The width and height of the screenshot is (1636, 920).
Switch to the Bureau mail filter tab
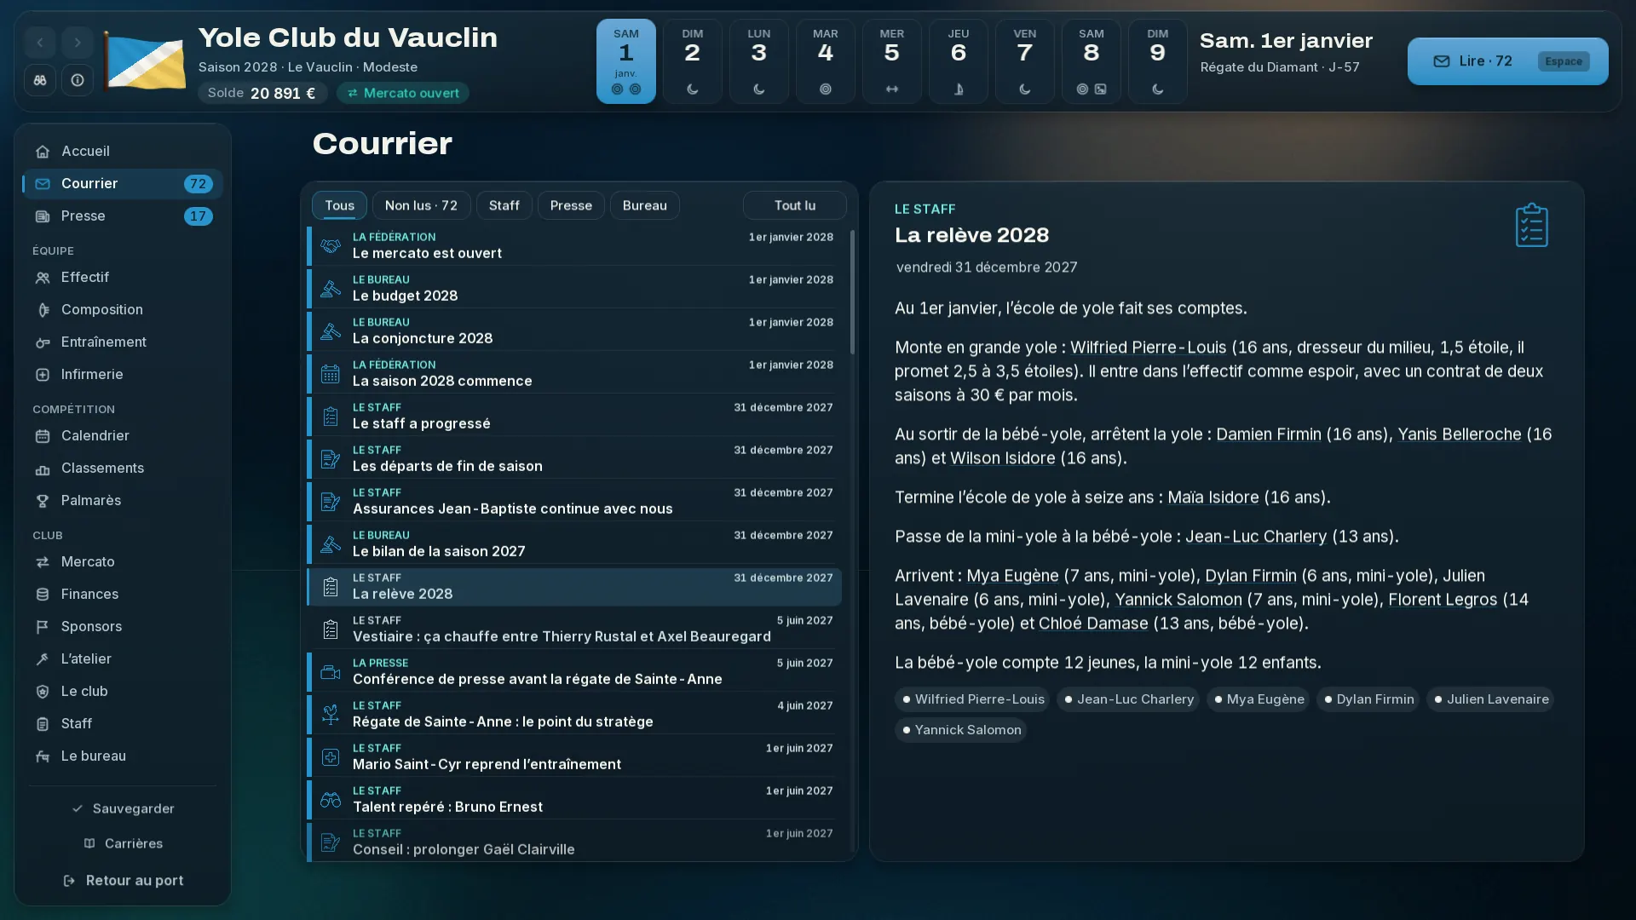point(645,205)
